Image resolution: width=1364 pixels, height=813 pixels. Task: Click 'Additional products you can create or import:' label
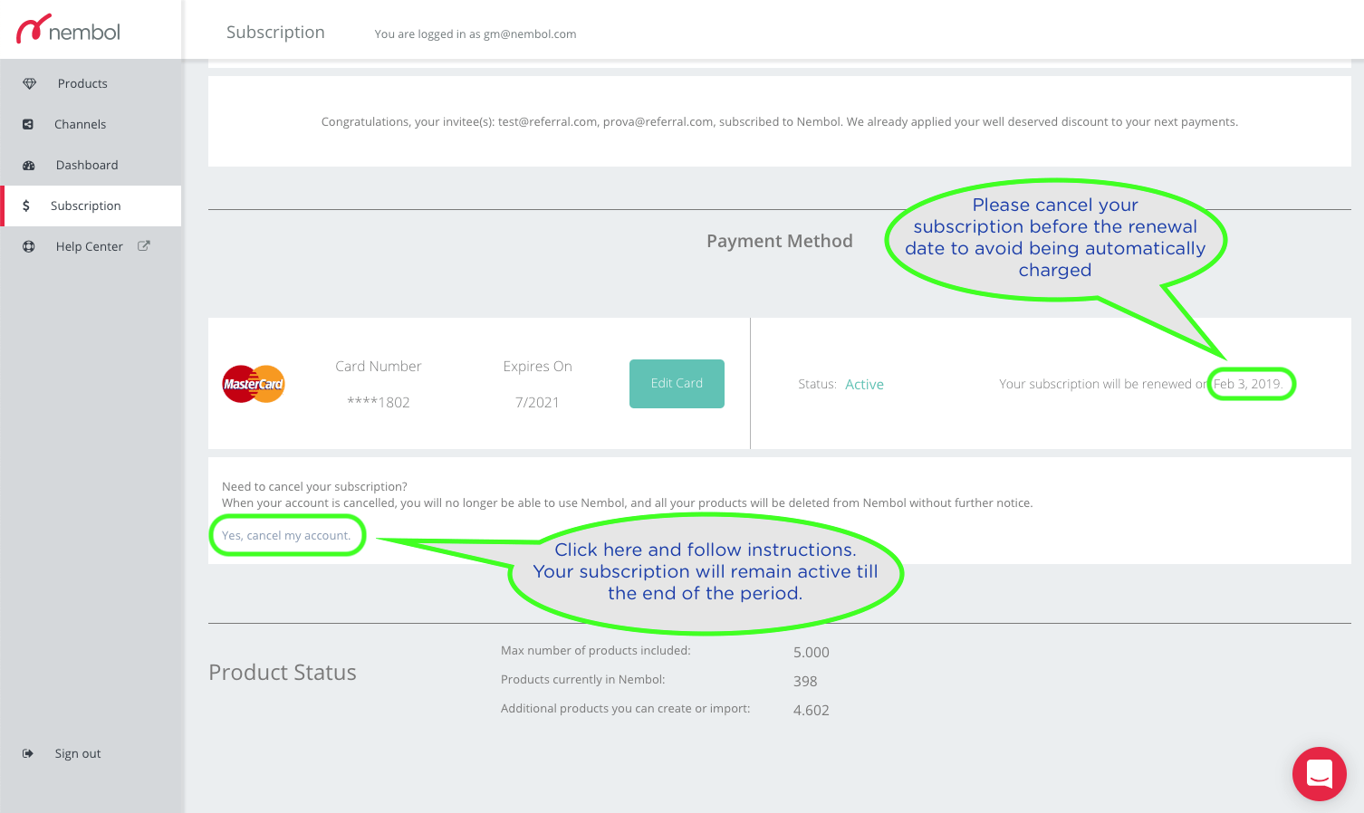pos(626,708)
